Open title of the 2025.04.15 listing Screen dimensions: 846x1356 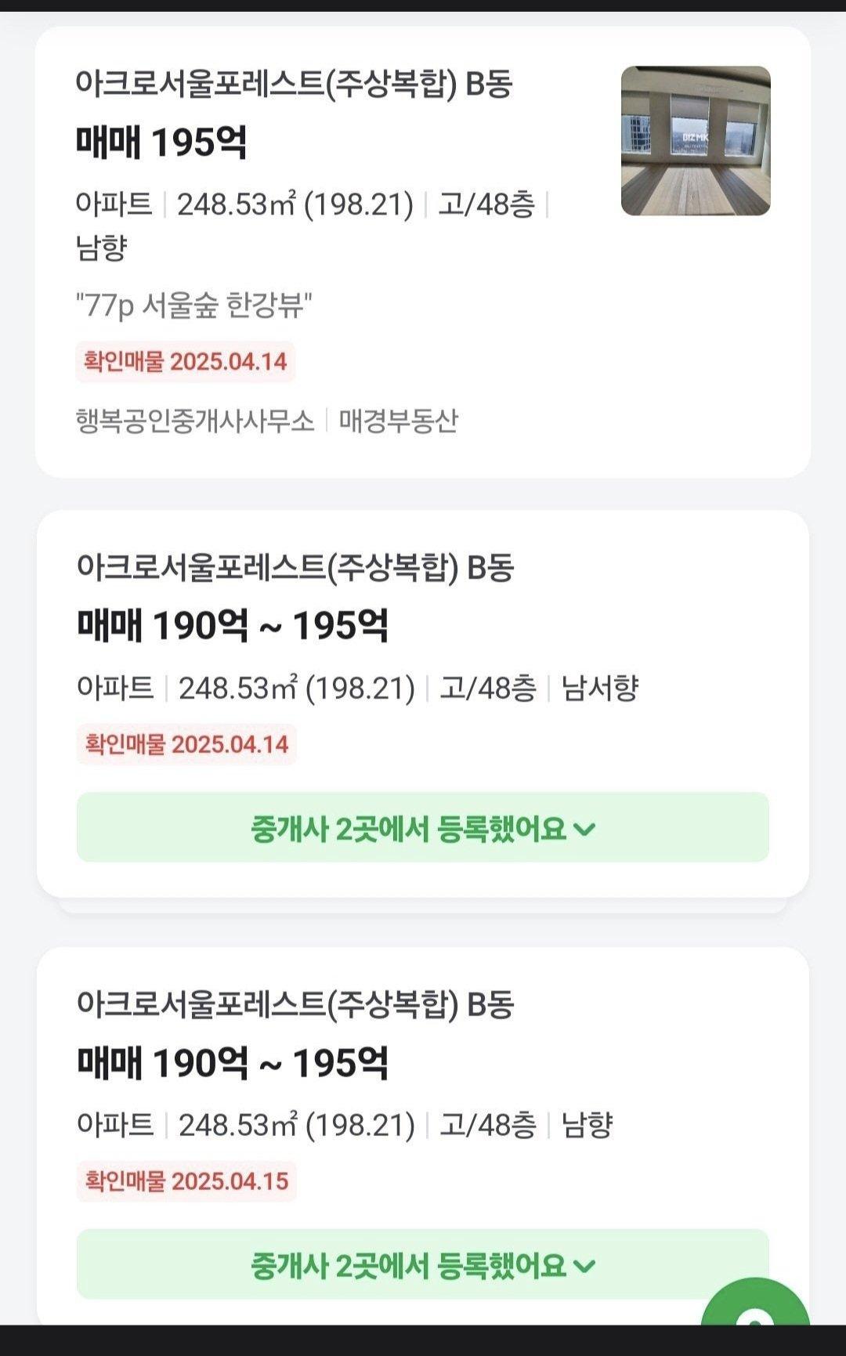pos(295,1004)
